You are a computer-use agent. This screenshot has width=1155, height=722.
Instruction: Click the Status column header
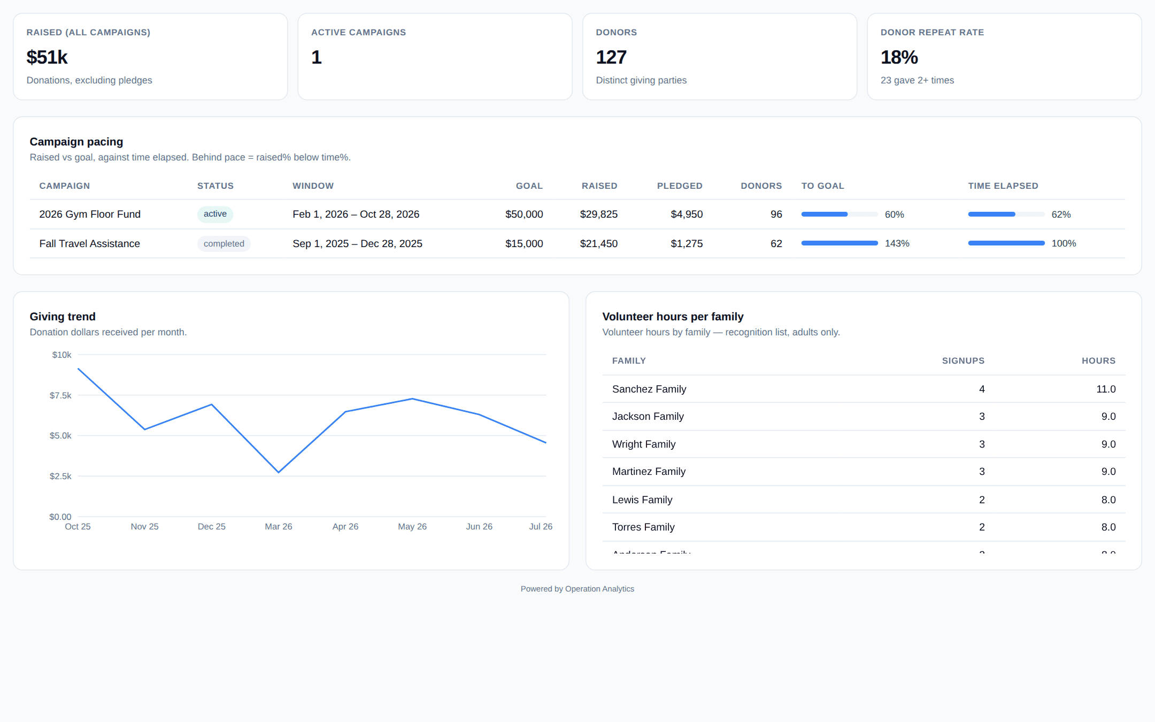tap(215, 186)
